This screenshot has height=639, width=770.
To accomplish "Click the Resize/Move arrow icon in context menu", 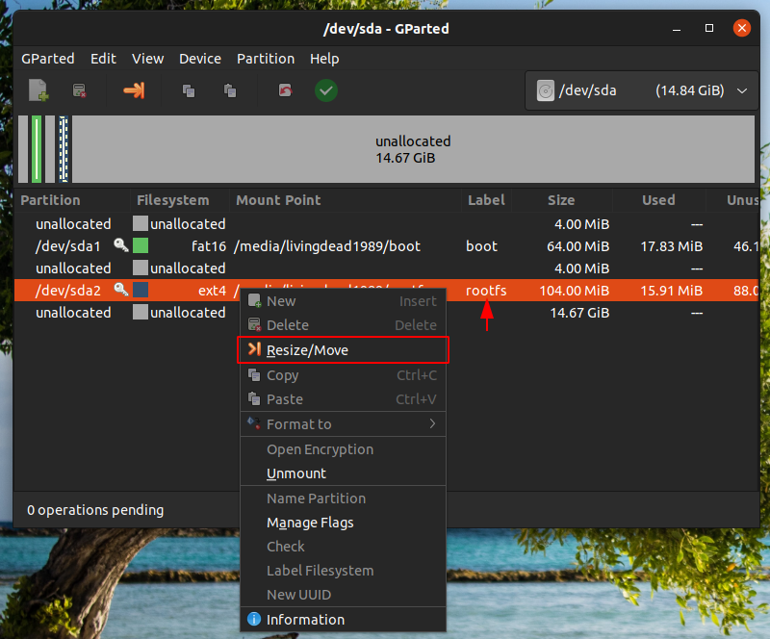I will point(254,349).
